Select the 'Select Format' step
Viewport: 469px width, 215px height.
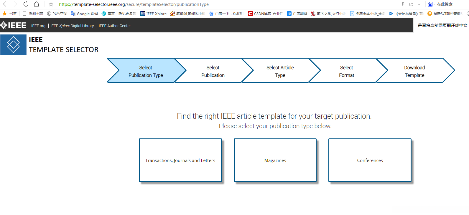(348, 70)
